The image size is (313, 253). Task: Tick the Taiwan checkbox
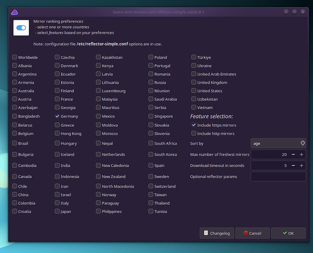[151, 195]
